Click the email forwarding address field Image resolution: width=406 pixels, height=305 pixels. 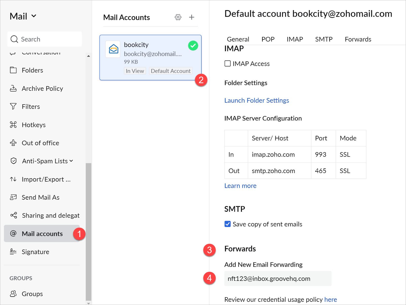[278, 279]
